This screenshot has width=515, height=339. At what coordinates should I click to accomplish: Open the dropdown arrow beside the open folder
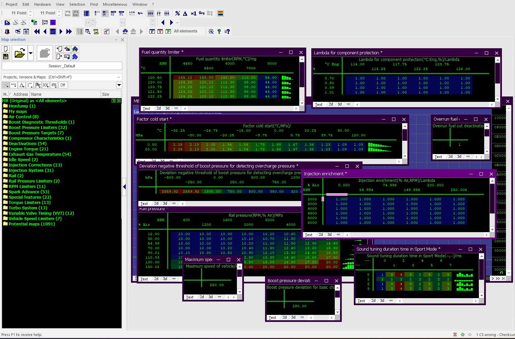[x=30, y=53]
